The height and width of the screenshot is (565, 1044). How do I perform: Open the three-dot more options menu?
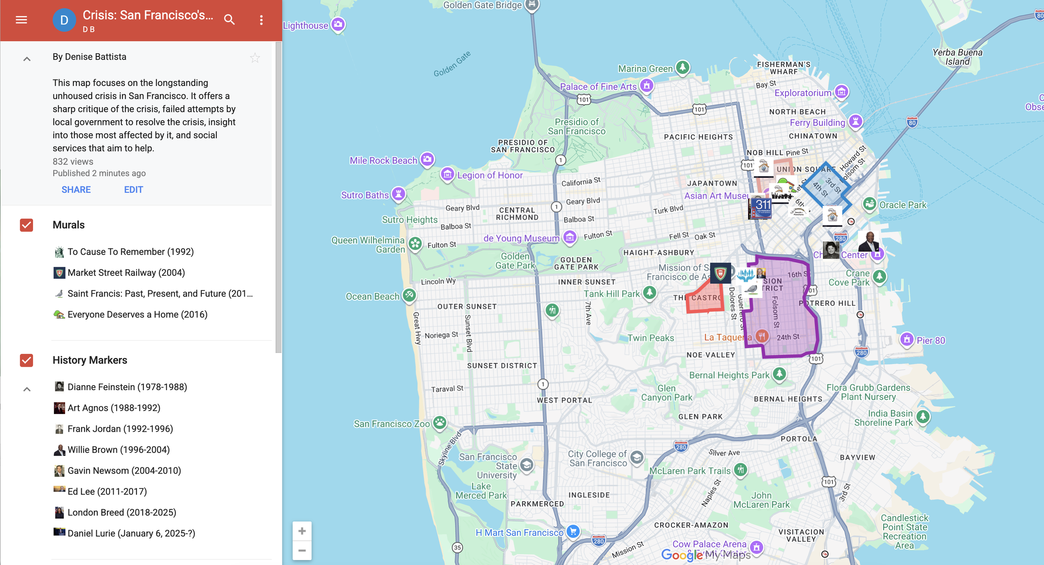point(261,20)
